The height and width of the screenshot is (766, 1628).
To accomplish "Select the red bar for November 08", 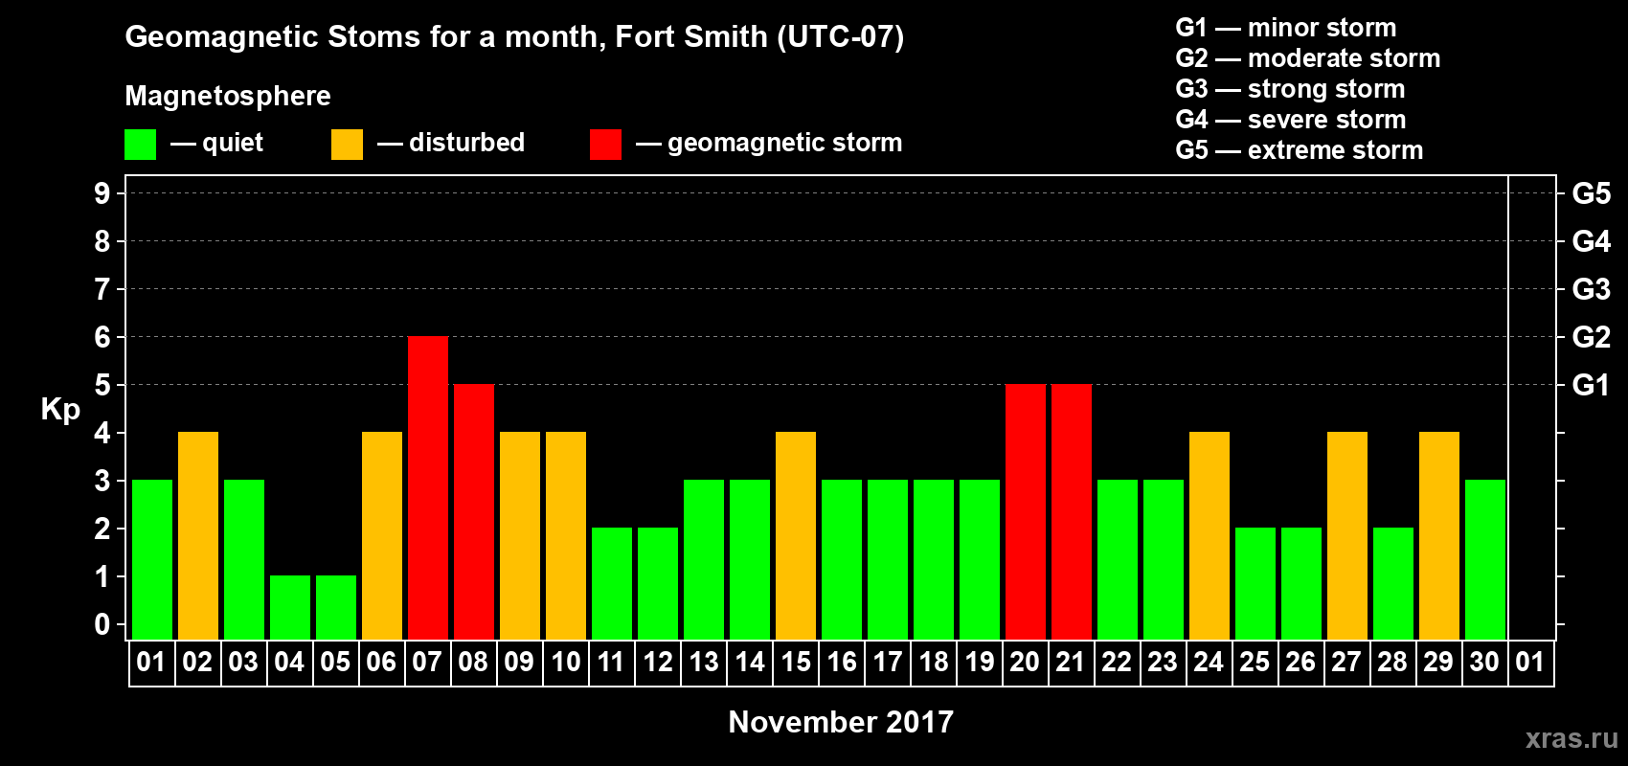I will 474,512.
